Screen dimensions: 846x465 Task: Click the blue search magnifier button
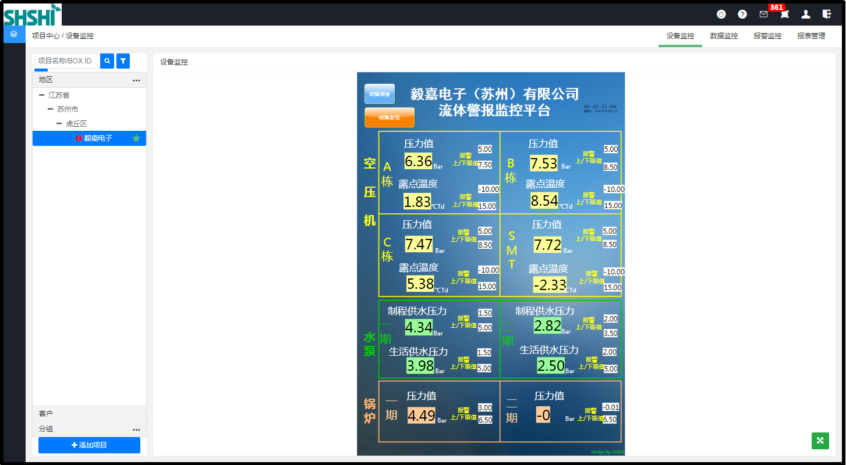coord(107,60)
